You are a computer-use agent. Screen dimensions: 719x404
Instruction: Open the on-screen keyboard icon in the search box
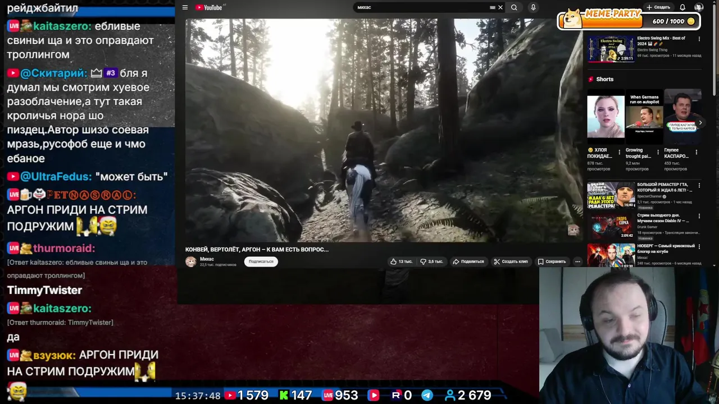tap(493, 7)
